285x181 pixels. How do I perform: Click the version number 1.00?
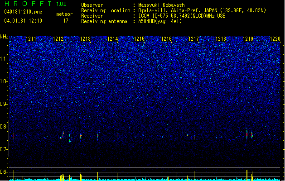(x=62, y=4)
